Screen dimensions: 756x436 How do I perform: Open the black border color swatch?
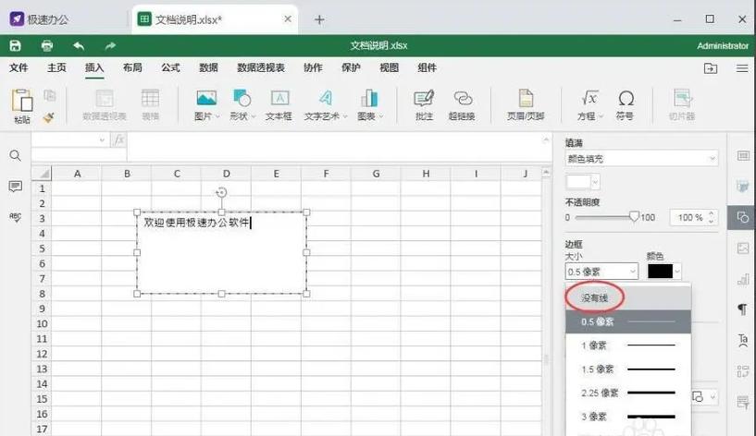pyautogui.click(x=663, y=272)
